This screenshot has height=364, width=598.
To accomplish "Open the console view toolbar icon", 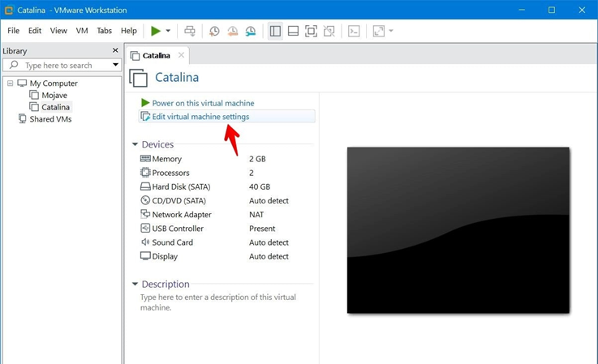I will coord(354,31).
